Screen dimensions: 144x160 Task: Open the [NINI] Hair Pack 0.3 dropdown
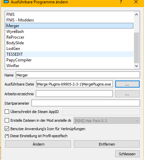(x=106, y=120)
